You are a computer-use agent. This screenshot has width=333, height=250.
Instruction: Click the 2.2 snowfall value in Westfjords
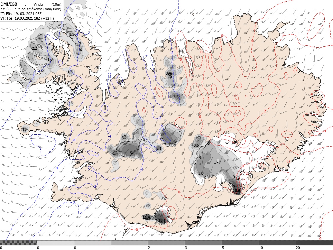(34, 48)
